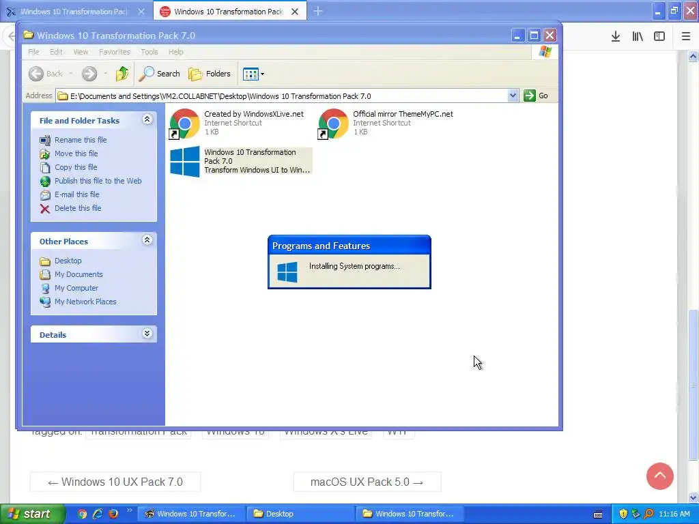Click the webpage scrollbar up arrow

point(694,56)
